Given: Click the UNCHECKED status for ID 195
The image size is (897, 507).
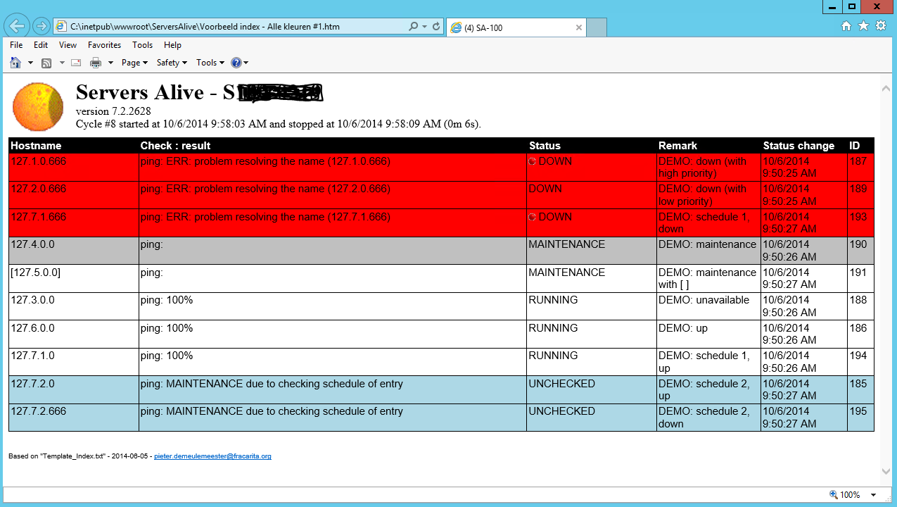Looking at the screenshot, I should tap(561, 411).
